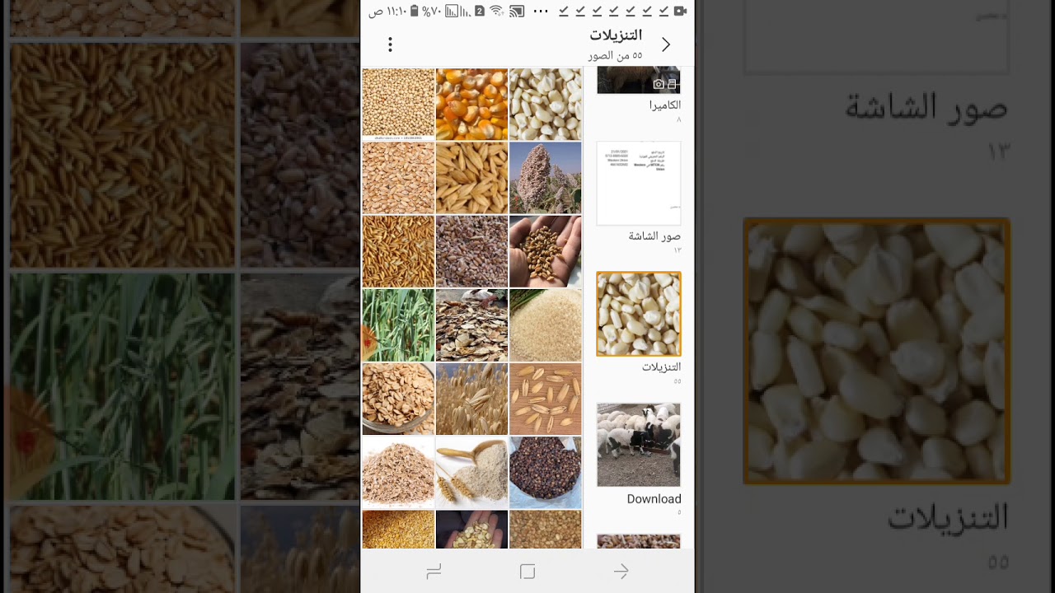Open the wheat ears field photo
The width and height of the screenshot is (1055, 593).
(471, 399)
